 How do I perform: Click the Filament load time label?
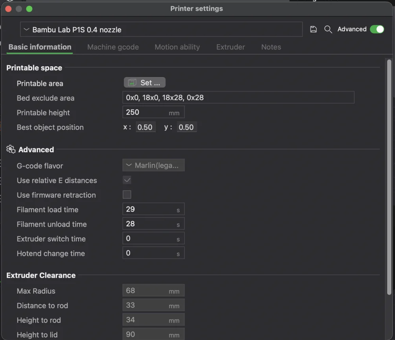click(47, 210)
